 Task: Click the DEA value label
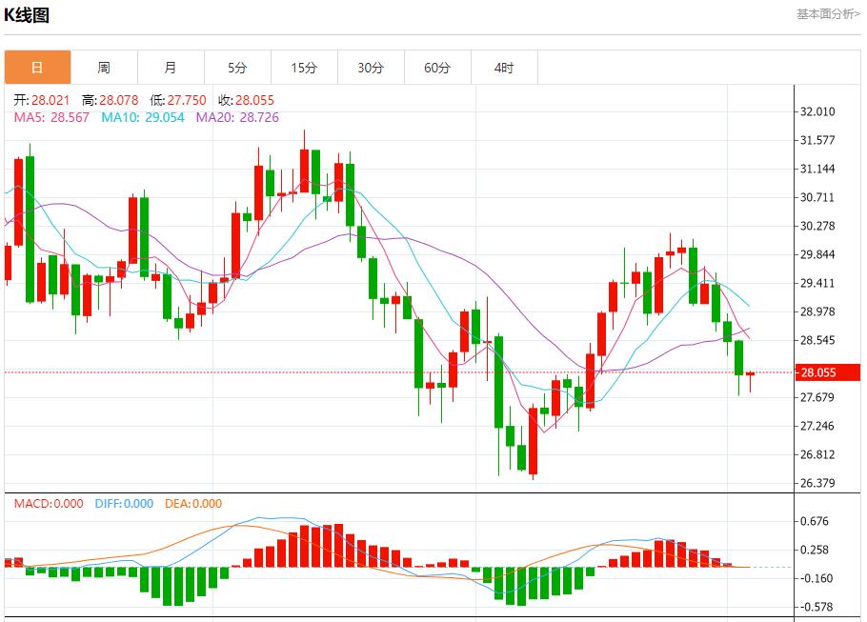click(x=195, y=504)
